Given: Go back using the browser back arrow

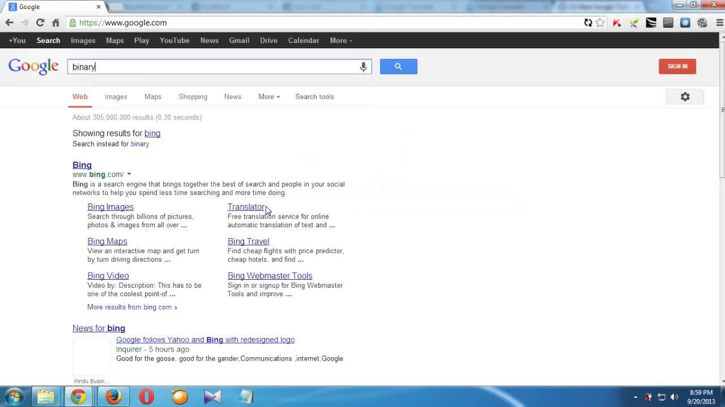Looking at the screenshot, I should tap(9, 23).
